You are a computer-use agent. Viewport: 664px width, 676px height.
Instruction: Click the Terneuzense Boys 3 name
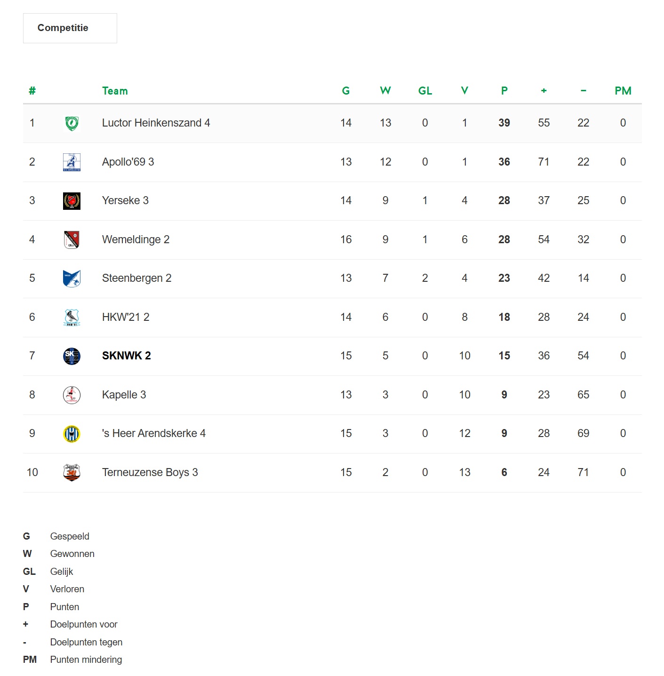tap(150, 472)
